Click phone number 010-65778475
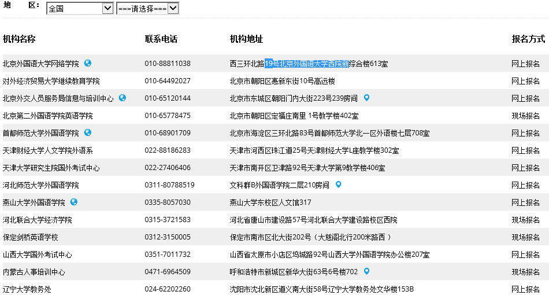Screen dimensions: 549x295 (168, 116)
